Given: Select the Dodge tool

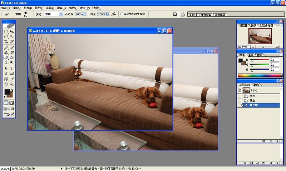Looking at the screenshot, I should (12, 62).
